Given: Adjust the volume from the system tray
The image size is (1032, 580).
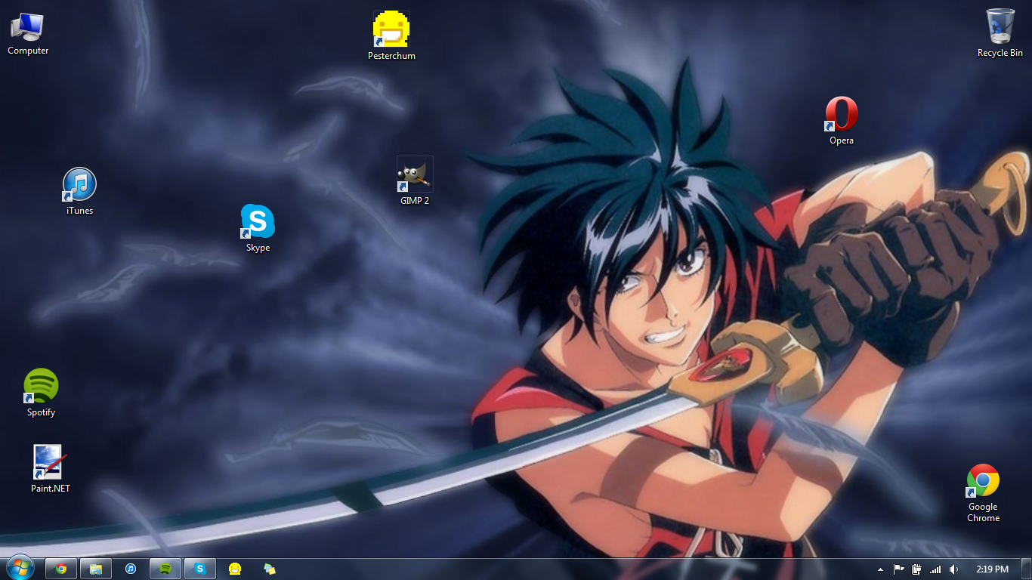Looking at the screenshot, I should pyautogui.click(x=953, y=569).
